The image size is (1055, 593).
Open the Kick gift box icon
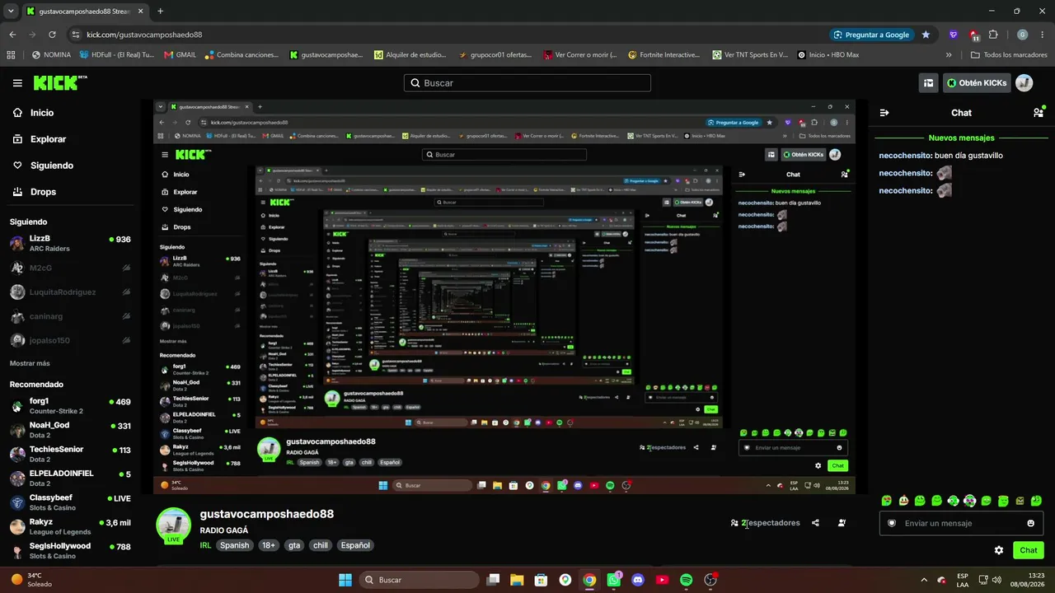929,83
